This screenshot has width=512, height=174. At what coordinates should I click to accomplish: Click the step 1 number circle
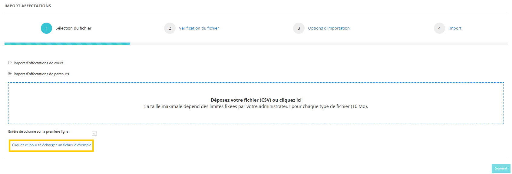point(46,28)
